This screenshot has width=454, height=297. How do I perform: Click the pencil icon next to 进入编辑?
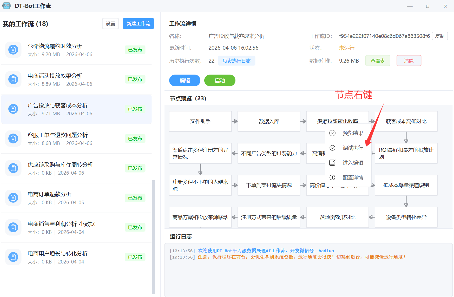(332, 163)
